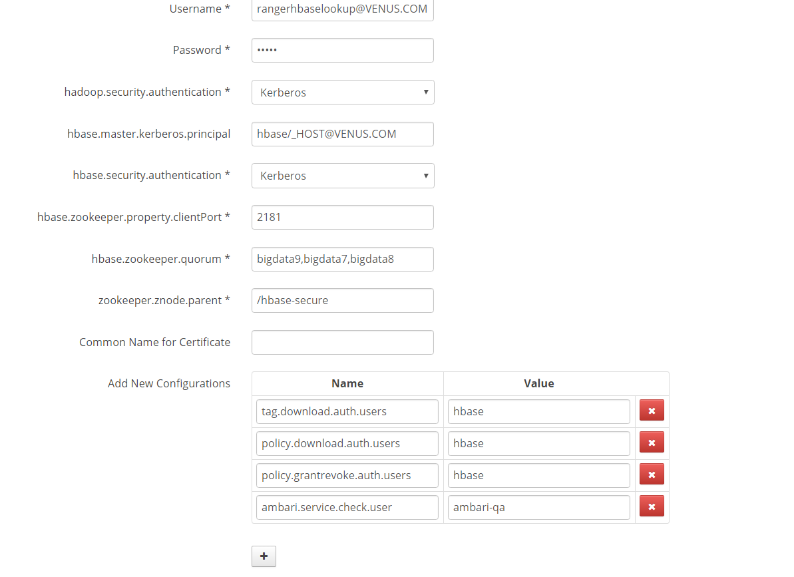Click the Name column header

point(347,383)
